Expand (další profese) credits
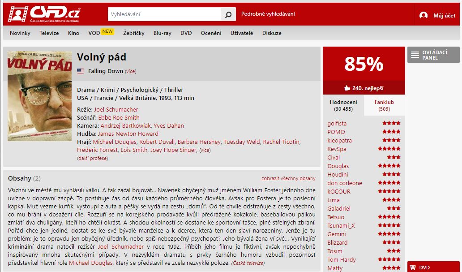This screenshot has height=272, width=462. tap(93, 159)
